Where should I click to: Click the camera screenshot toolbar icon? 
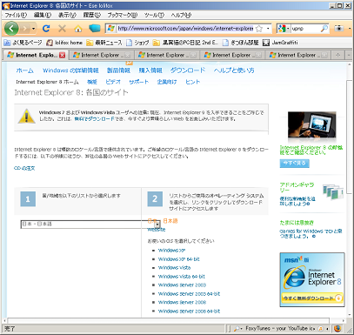(339, 29)
